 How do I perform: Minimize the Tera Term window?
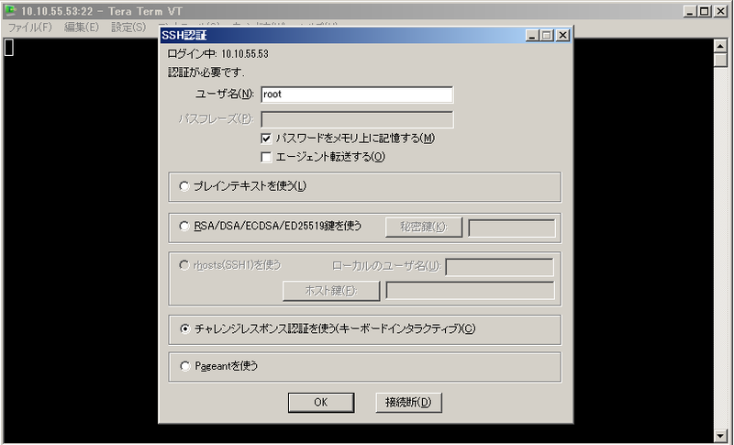(690, 11)
